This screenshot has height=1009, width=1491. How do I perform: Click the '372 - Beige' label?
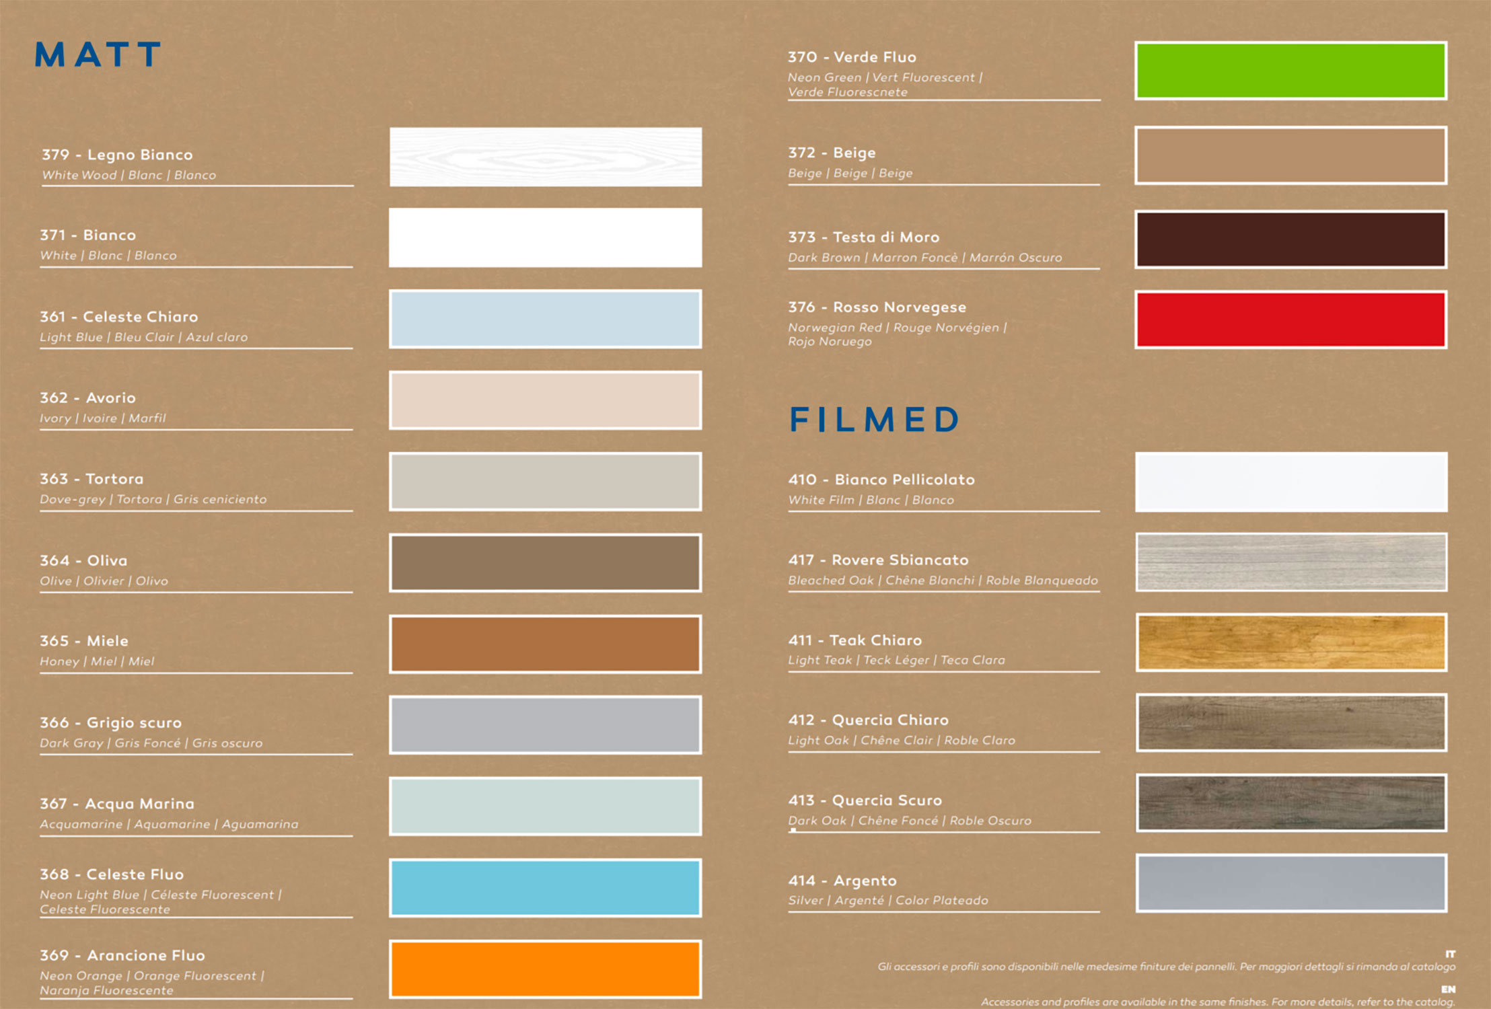(832, 153)
